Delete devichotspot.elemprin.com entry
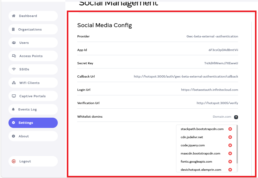258x178 pixels. (230, 170)
